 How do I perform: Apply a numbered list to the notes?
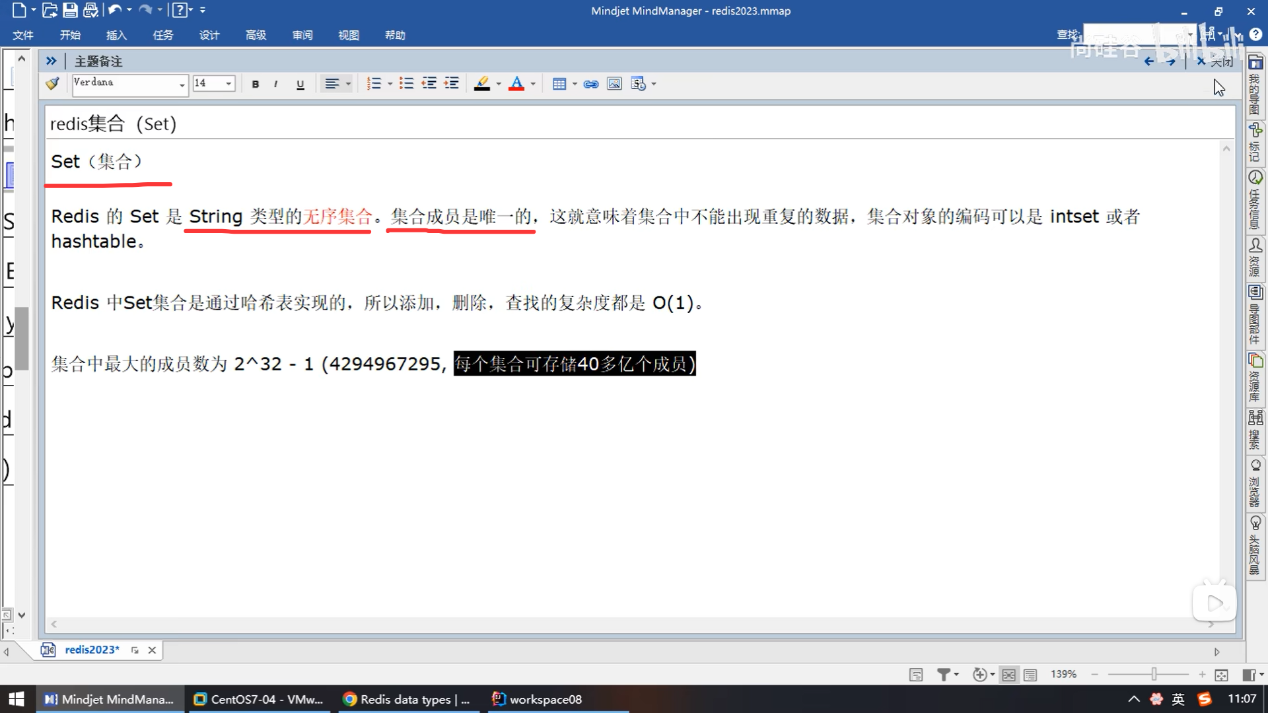pos(374,84)
